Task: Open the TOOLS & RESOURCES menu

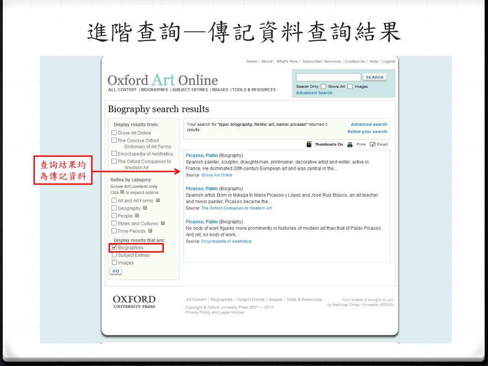Action: pos(254,90)
